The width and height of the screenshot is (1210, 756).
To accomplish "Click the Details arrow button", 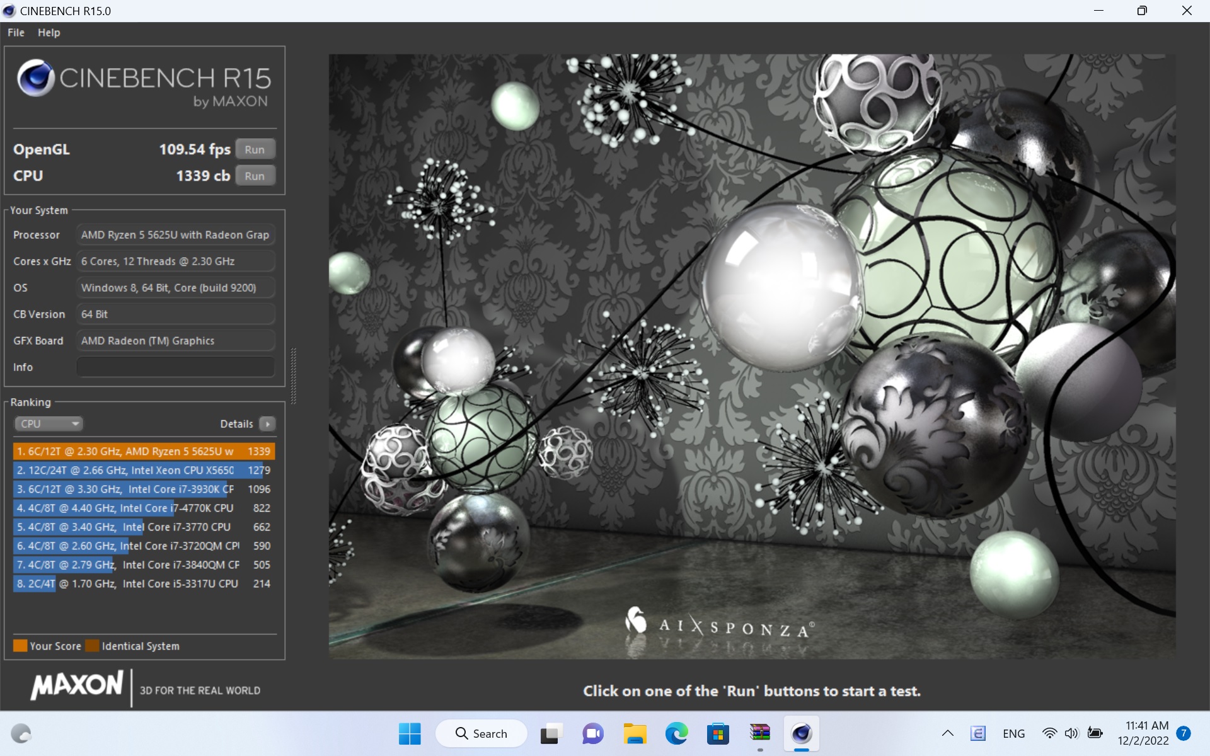I will [x=268, y=424].
